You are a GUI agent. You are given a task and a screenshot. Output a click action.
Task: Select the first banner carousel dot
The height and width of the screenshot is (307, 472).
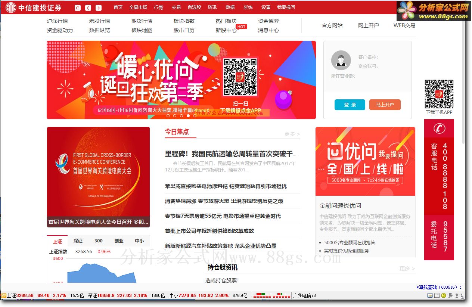[x=168, y=116]
